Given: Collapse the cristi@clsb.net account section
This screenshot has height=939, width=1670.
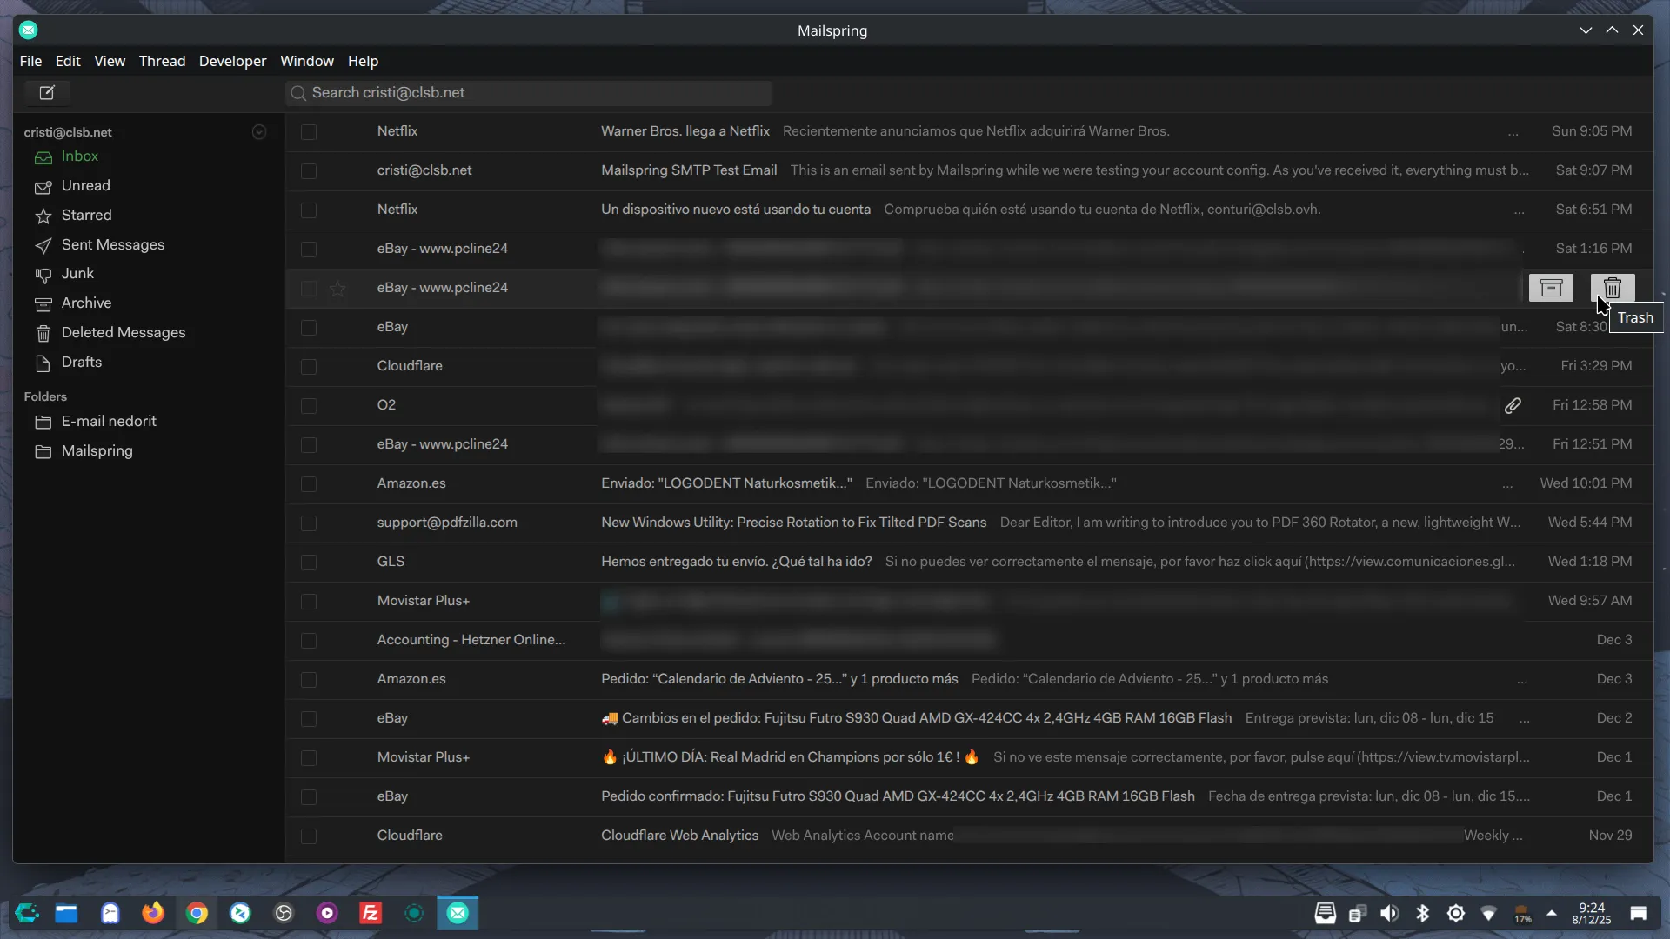Looking at the screenshot, I should click(x=259, y=132).
